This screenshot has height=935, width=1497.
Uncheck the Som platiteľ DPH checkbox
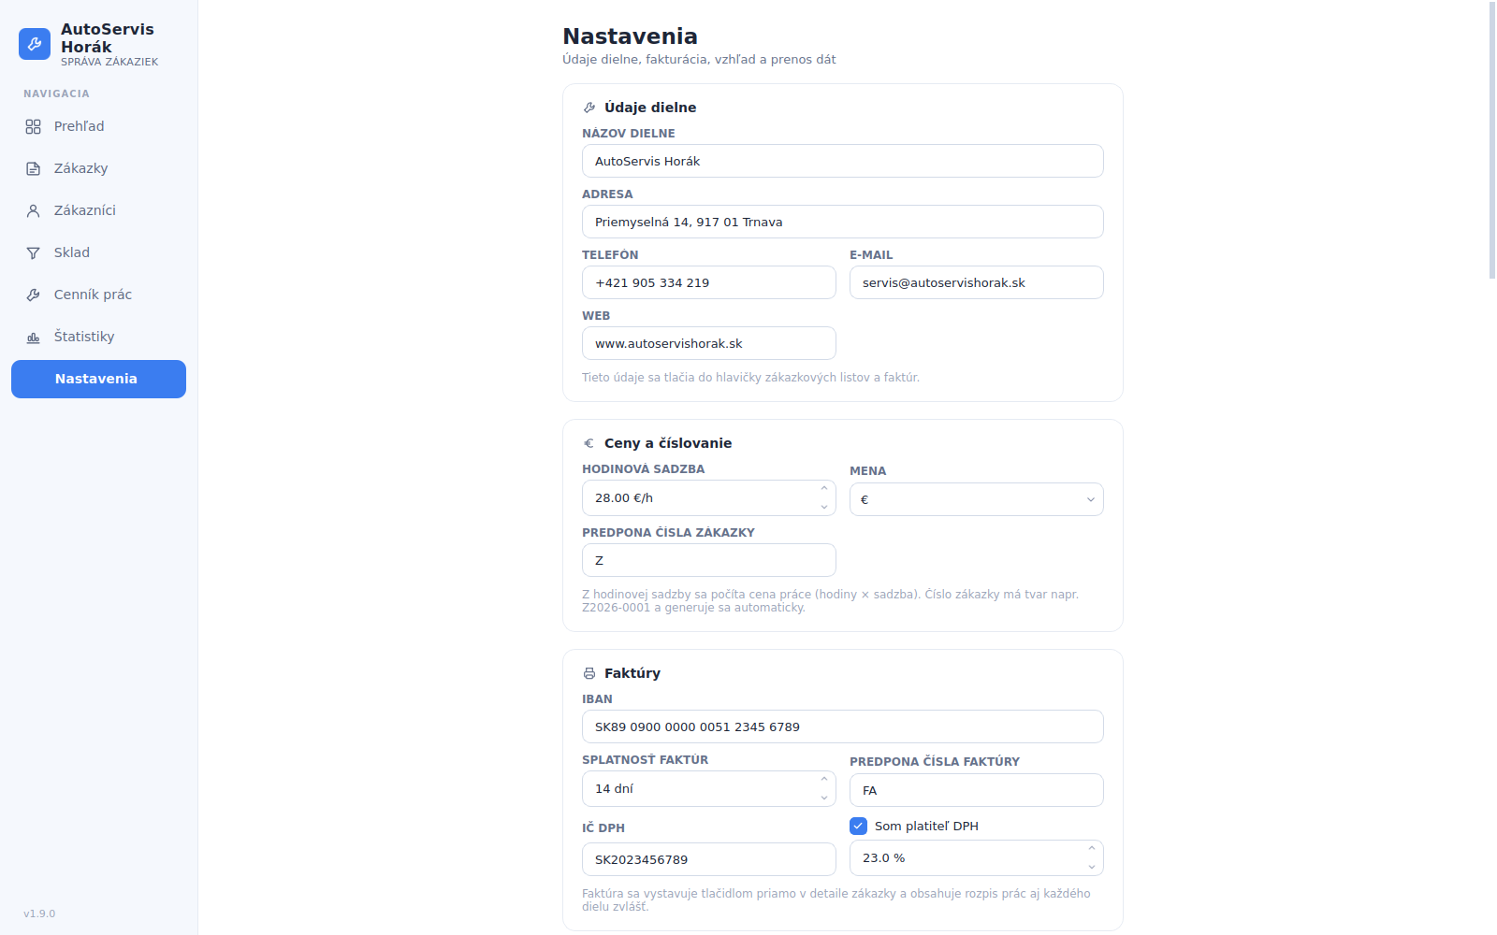point(859,826)
